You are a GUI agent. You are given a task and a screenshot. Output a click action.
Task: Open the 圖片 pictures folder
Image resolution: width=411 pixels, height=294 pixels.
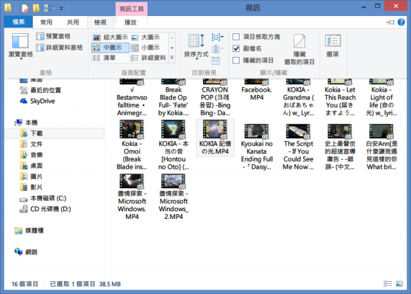click(x=31, y=177)
